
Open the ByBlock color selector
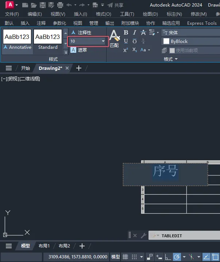pyautogui.click(x=191, y=41)
